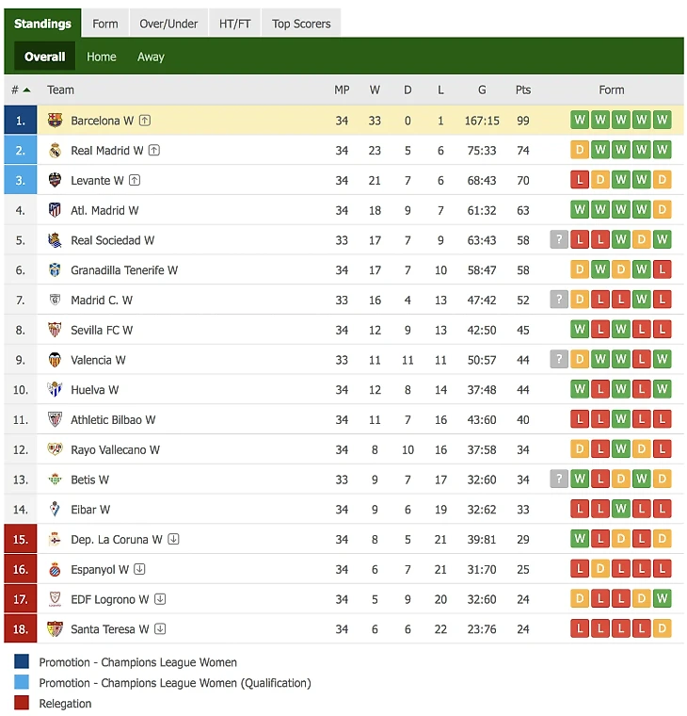Viewport: 687px width, 716px height.
Task: Click the red Relegation legend color swatch
Action: (22, 703)
